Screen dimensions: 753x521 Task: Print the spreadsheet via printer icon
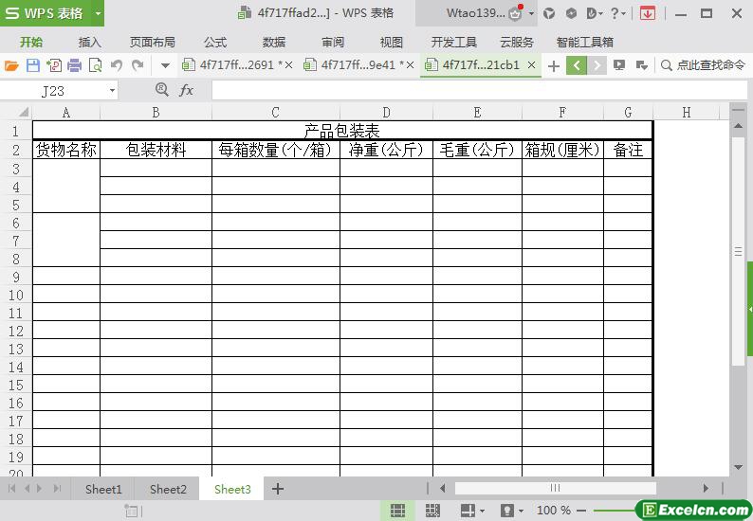click(x=74, y=65)
